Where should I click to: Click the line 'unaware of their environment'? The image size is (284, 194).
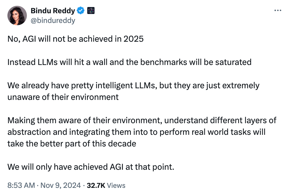point(63,97)
